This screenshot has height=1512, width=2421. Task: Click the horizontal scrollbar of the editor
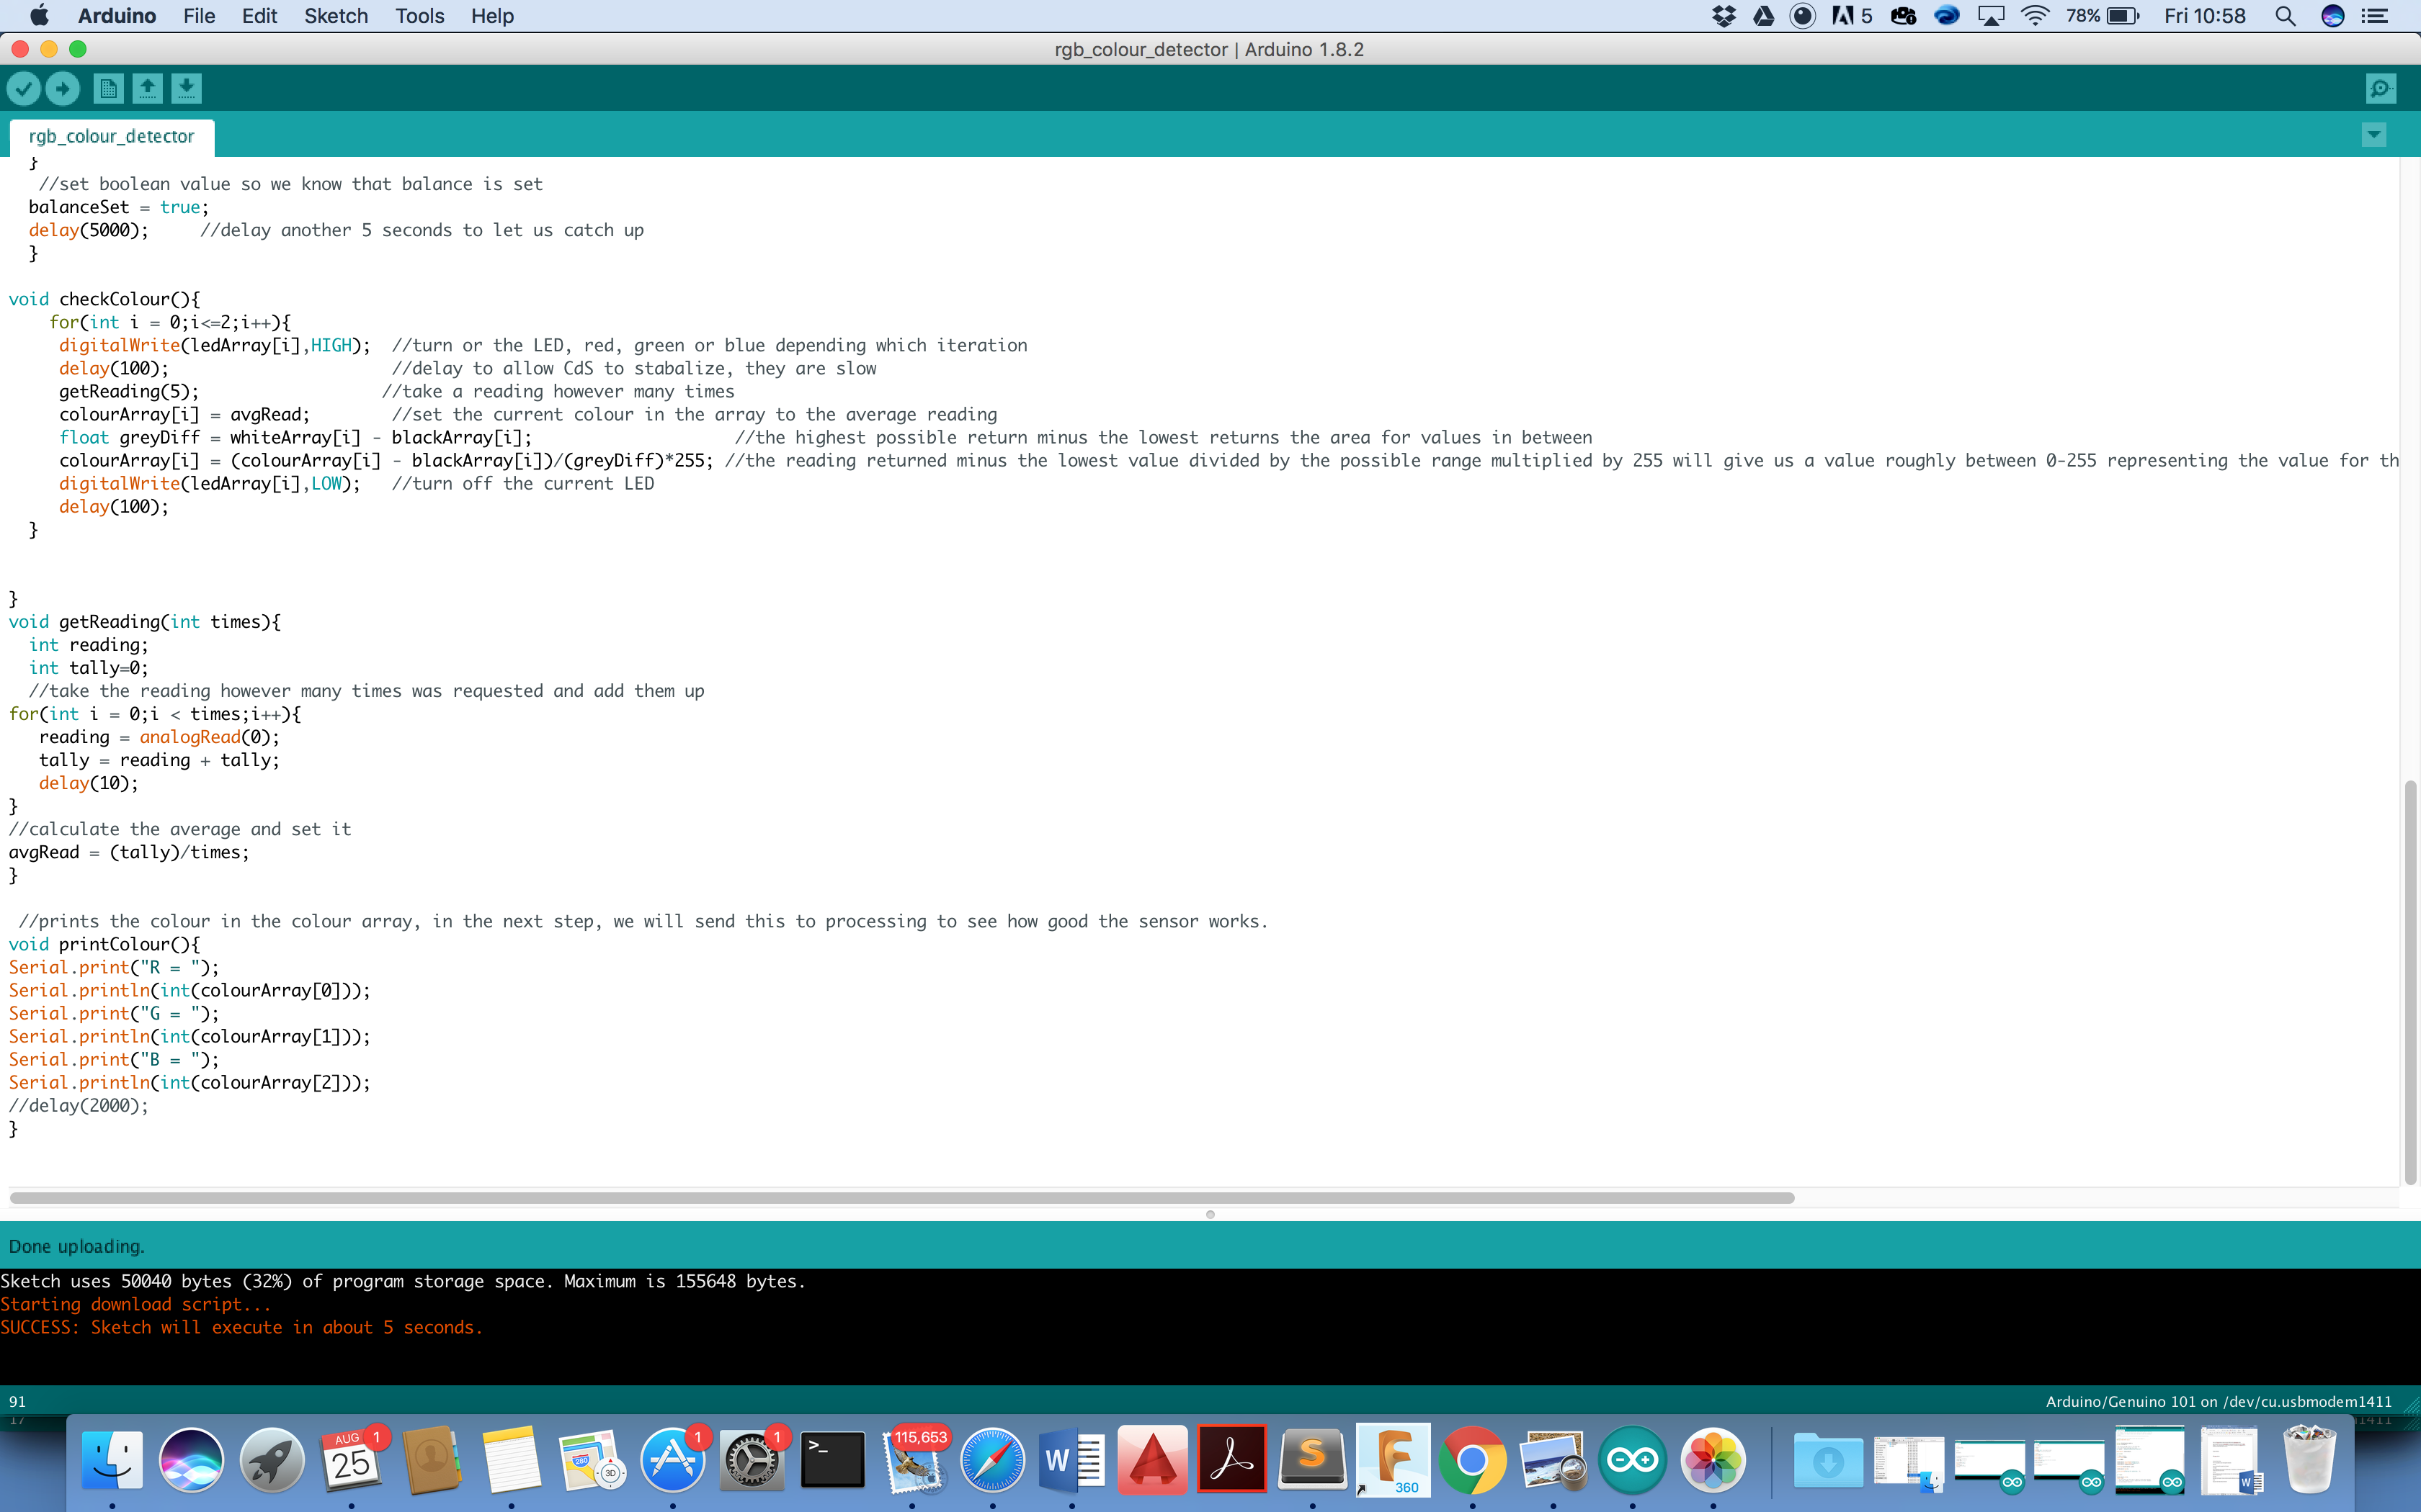(x=901, y=1197)
